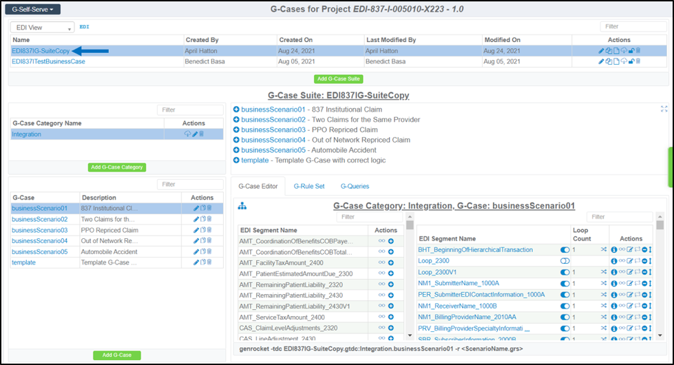Click the unlock icon for EDI837IG-SuiteCopy
Viewport: 674px width, 365px height.
[x=631, y=51]
